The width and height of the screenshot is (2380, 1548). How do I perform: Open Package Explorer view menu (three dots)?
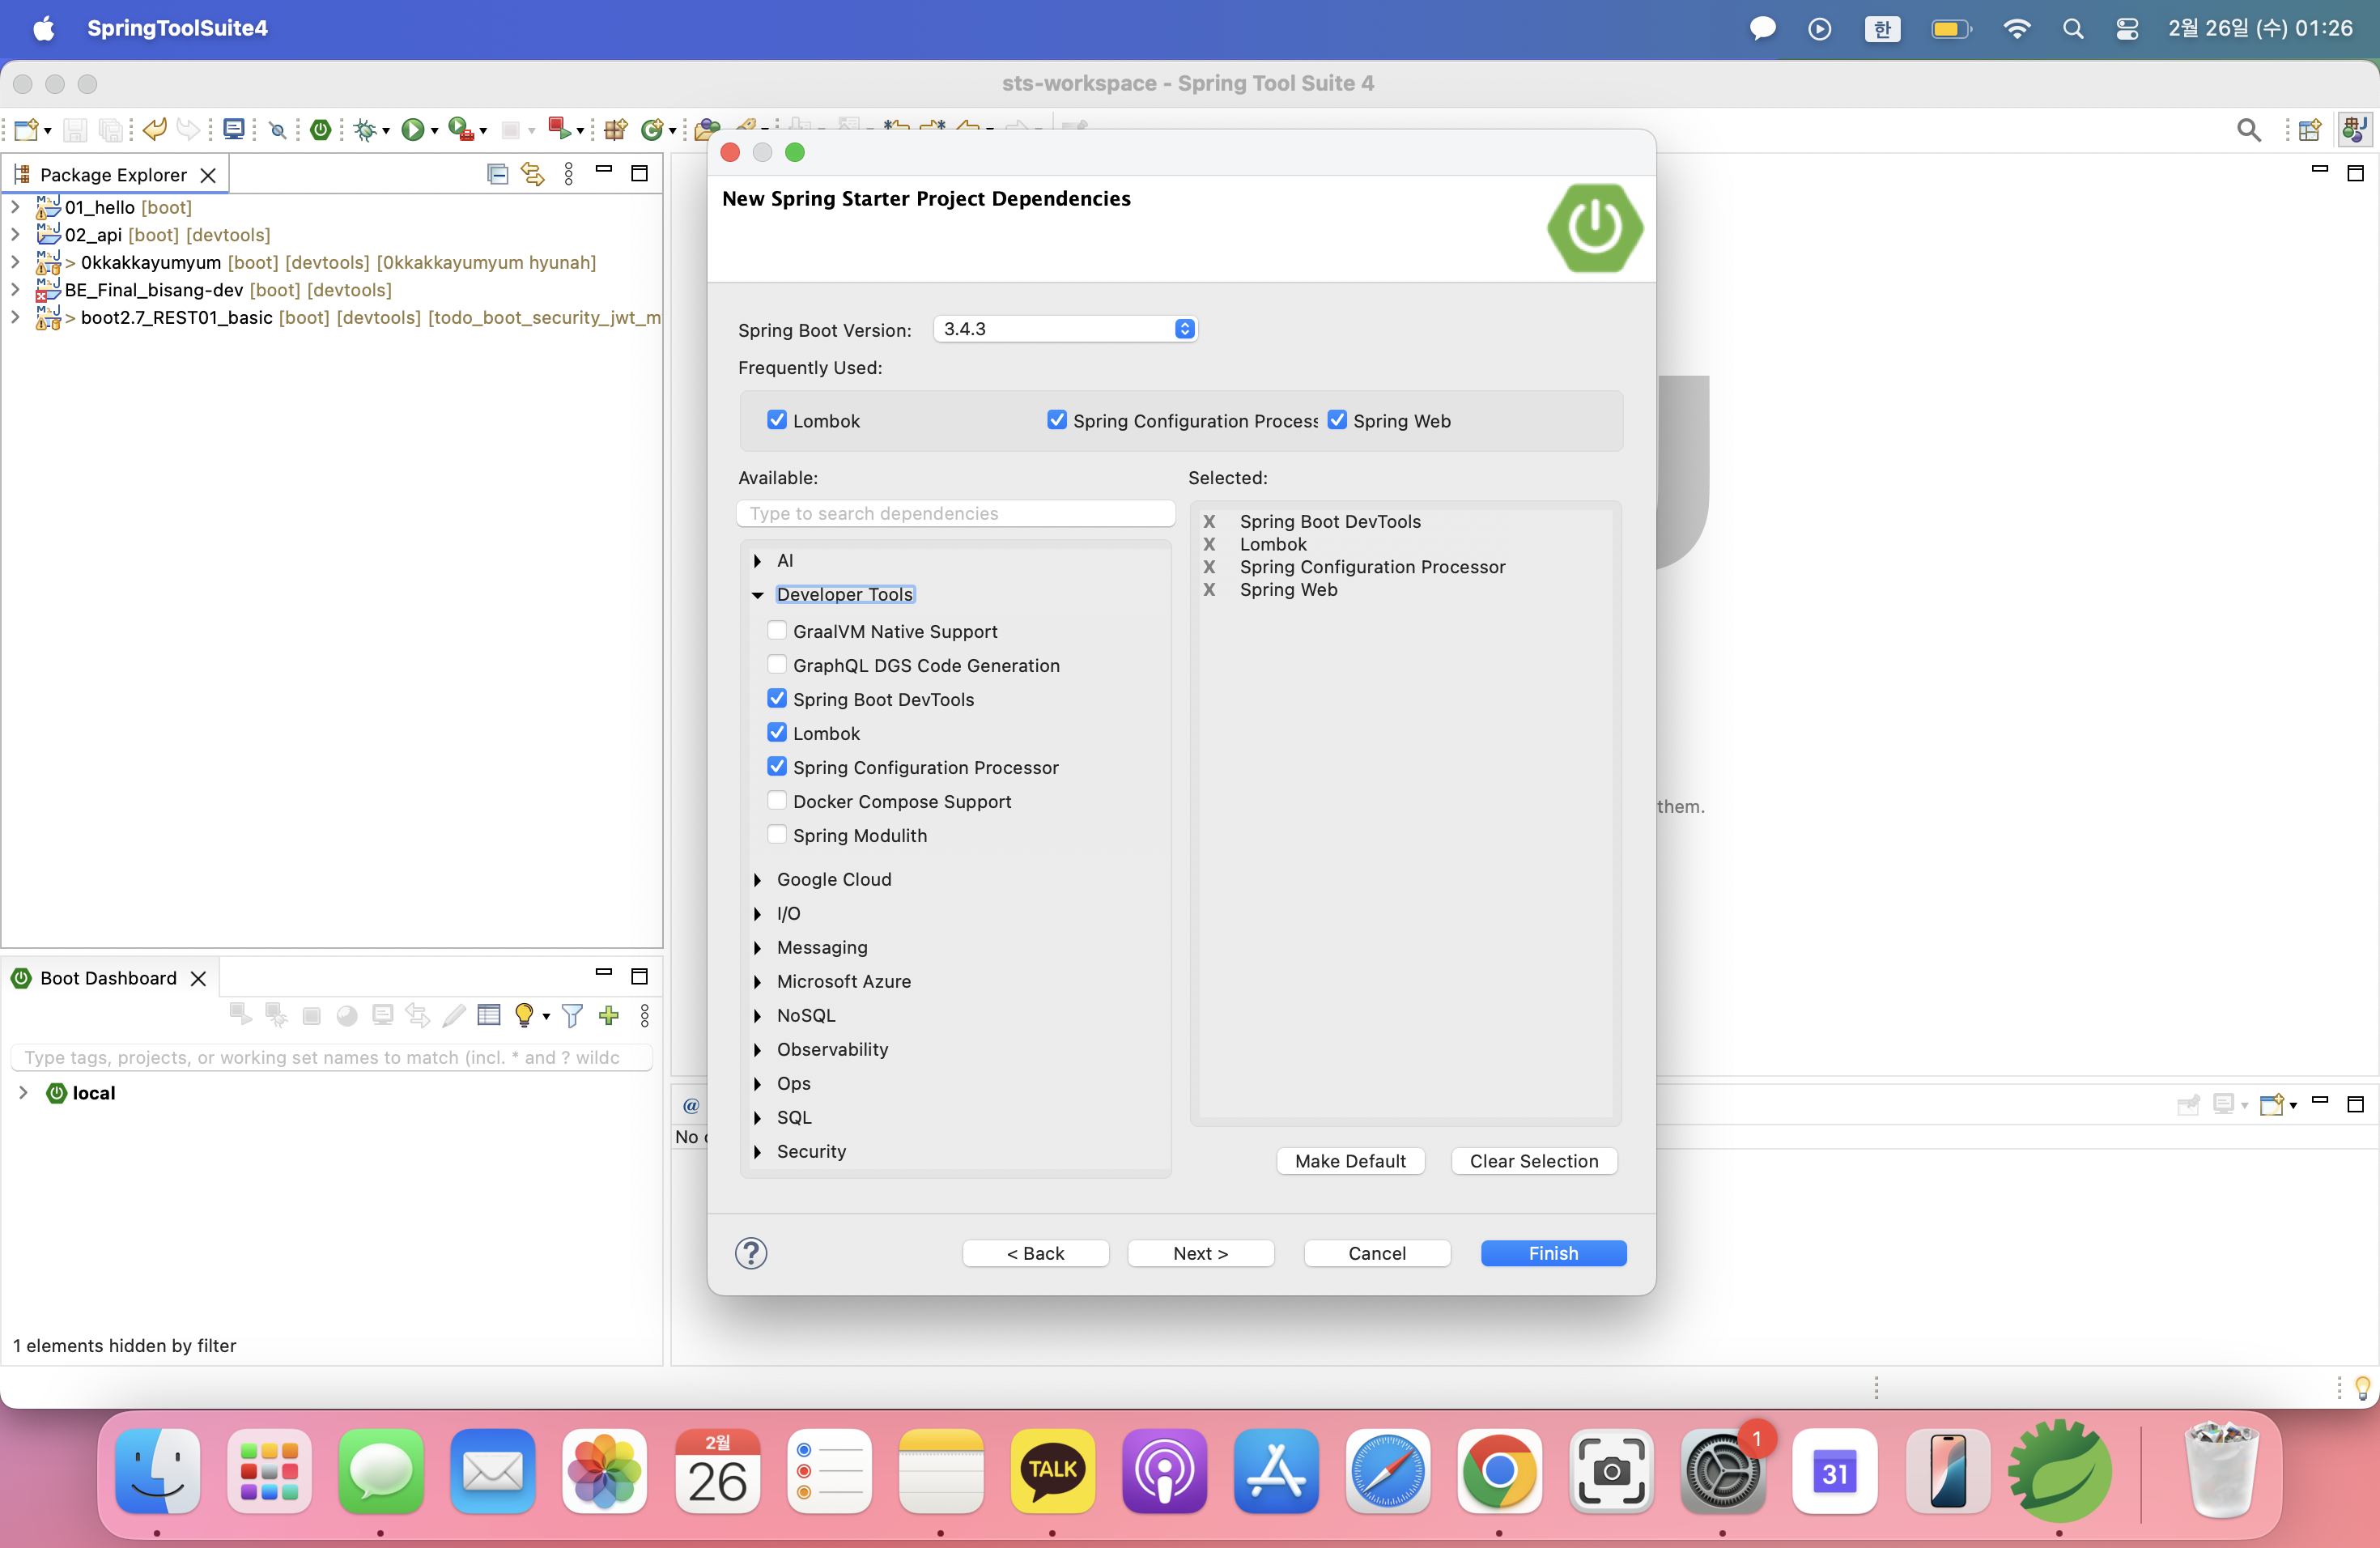coord(569,174)
